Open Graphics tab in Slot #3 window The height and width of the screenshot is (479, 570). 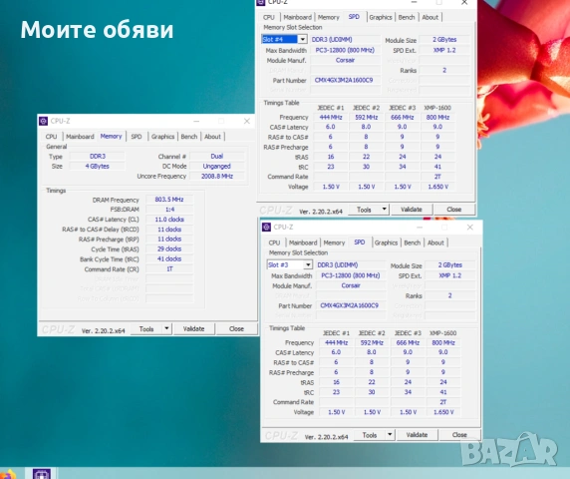(x=386, y=242)
